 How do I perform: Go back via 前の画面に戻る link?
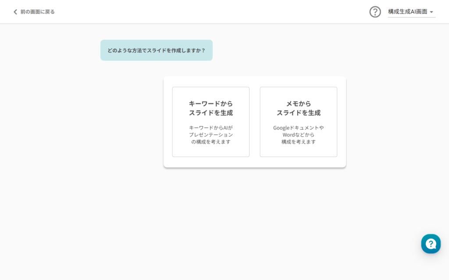point(37,12)
